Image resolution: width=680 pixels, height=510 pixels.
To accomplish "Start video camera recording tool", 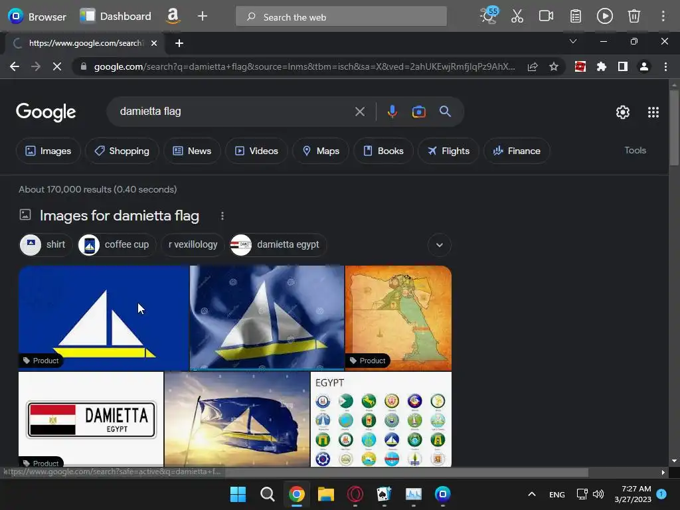I will point(546,17).
